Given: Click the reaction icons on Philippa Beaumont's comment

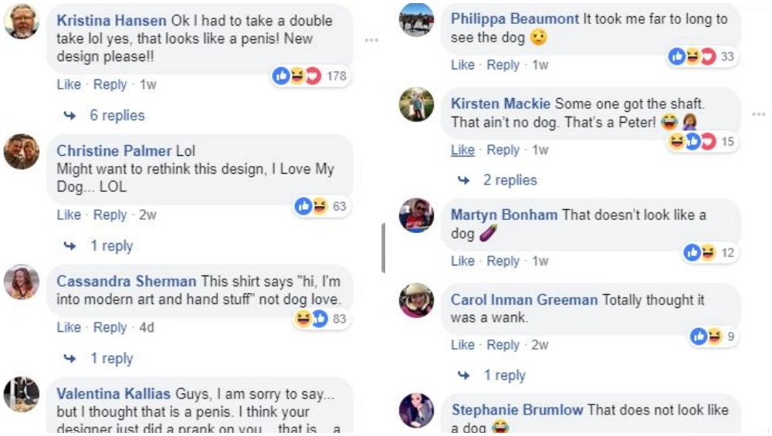Looking at the screenshot, I should 692,56.
